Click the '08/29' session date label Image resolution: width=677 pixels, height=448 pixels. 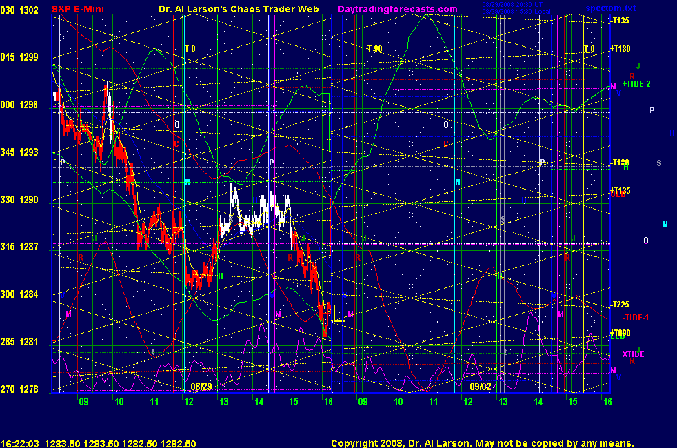point(201,386)
